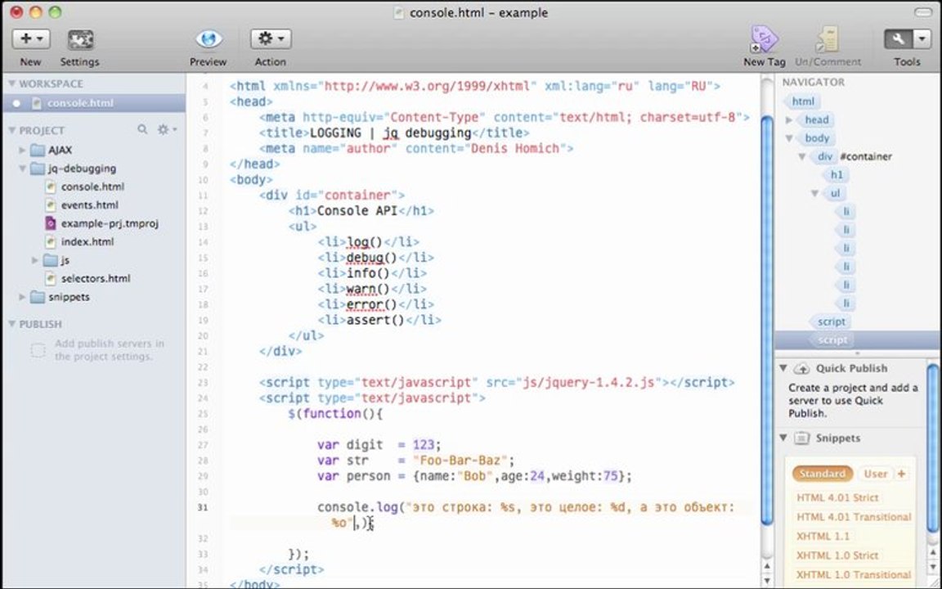
Task: Click the Un/Comment toolbar icon
Action: (x=827, y=39)
